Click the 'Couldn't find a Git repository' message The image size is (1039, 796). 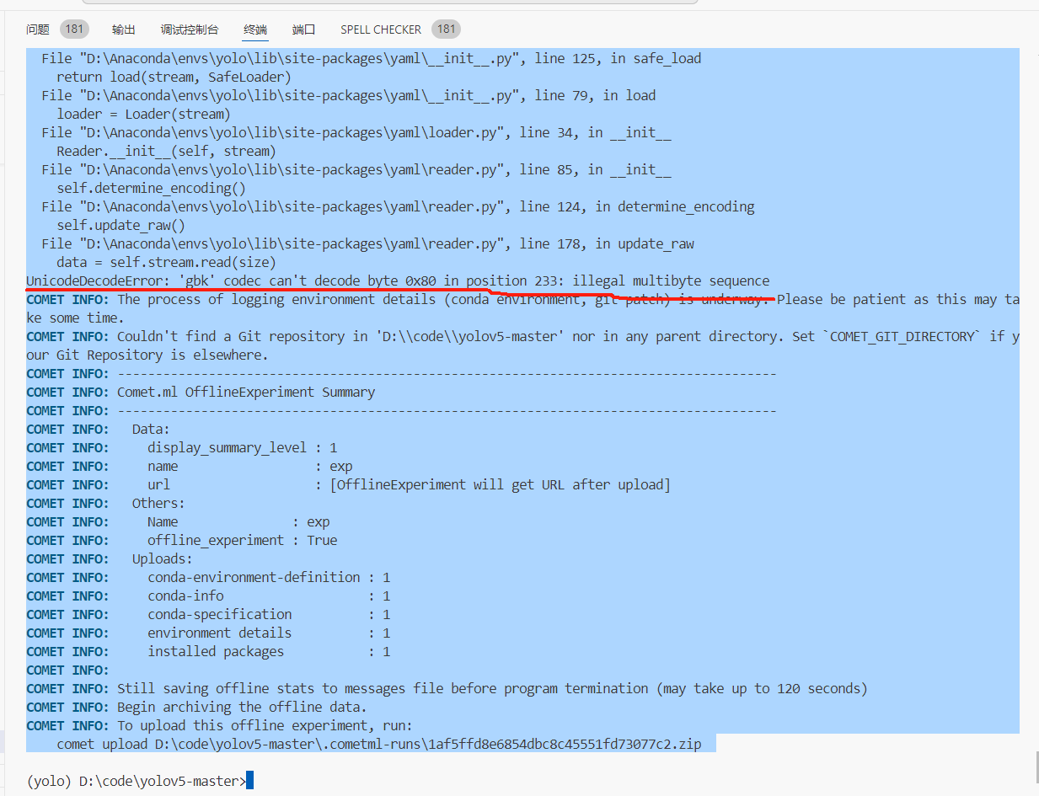point(522,345)
